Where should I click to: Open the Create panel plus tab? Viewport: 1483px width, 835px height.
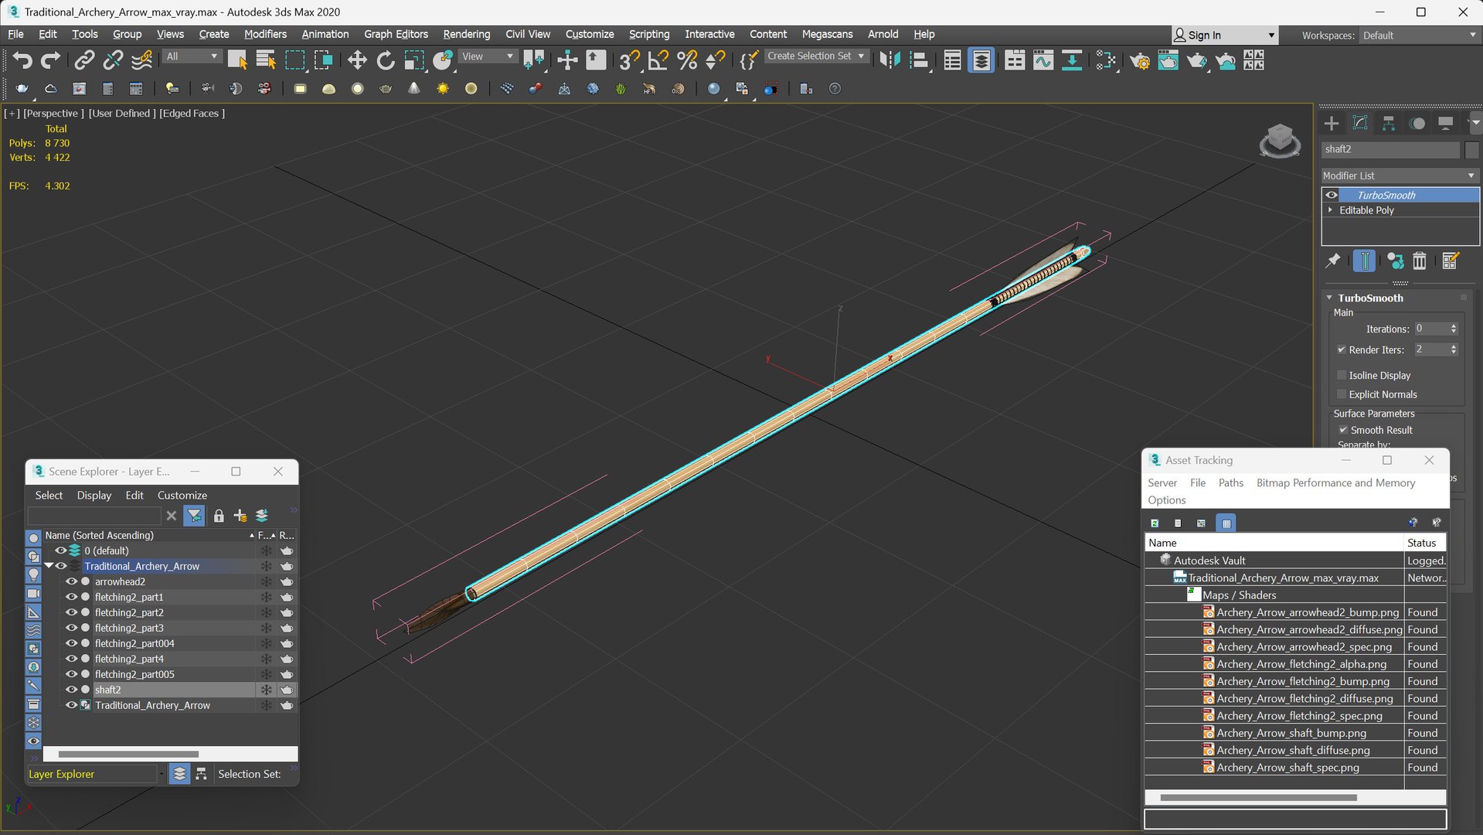coord(1332,123)
